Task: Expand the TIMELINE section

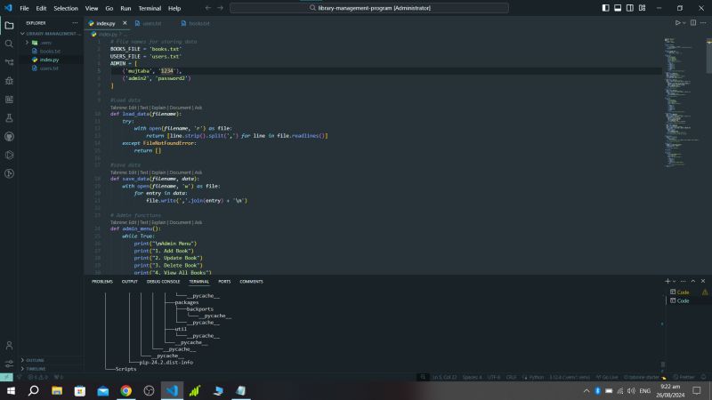Action: point(50,369)
